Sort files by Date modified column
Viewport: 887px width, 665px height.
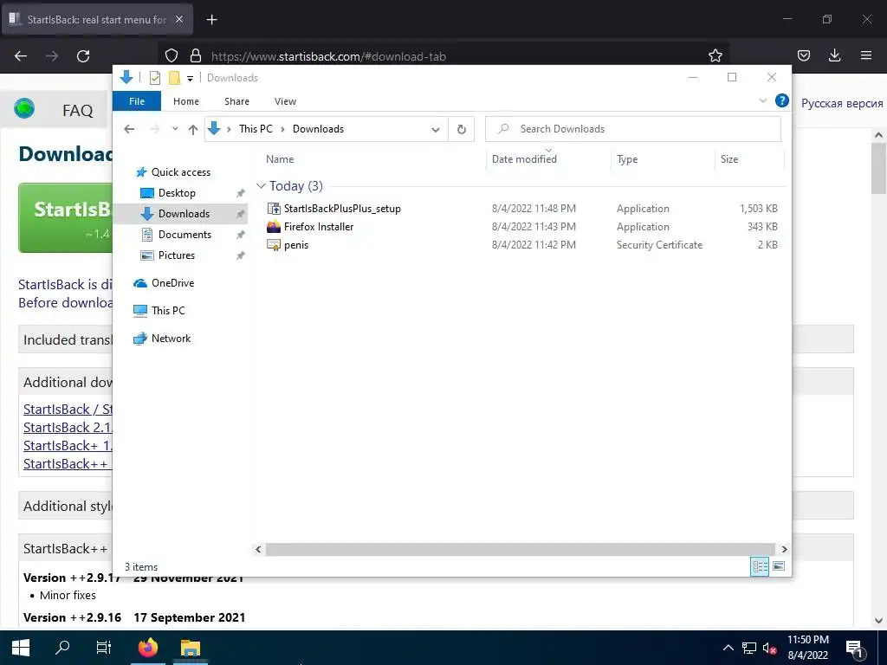point(524,159)
